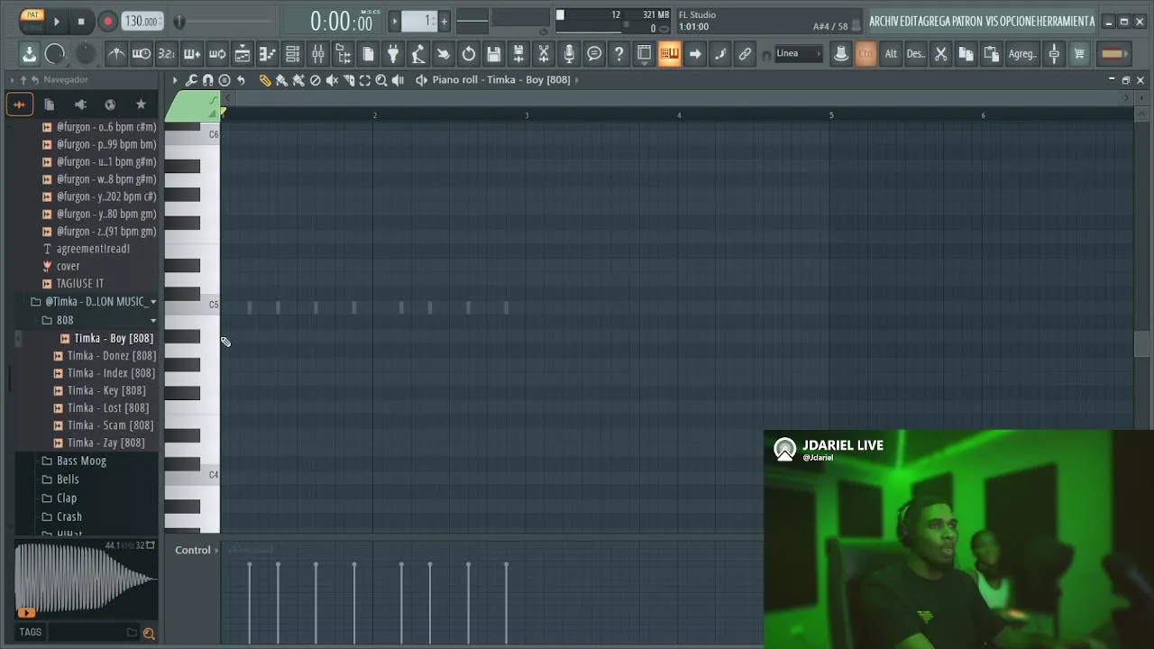Select the Mute tool in piano roll

pos(332,80)
